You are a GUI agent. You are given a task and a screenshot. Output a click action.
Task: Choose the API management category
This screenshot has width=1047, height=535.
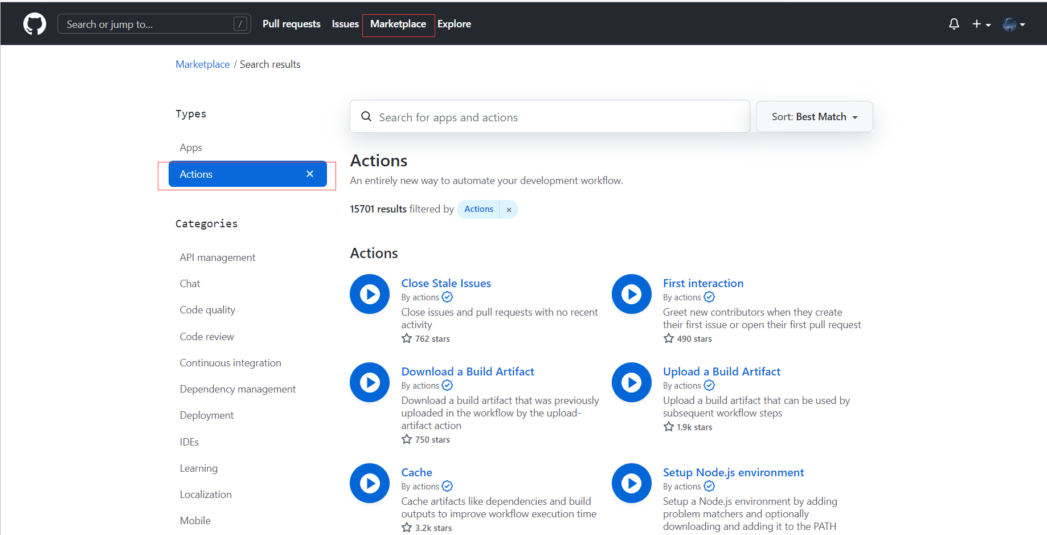tap(218, 258)
